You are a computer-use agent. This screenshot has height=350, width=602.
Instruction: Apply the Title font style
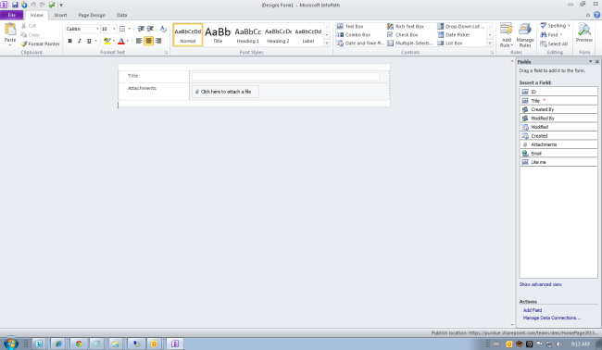click(218, 35)
